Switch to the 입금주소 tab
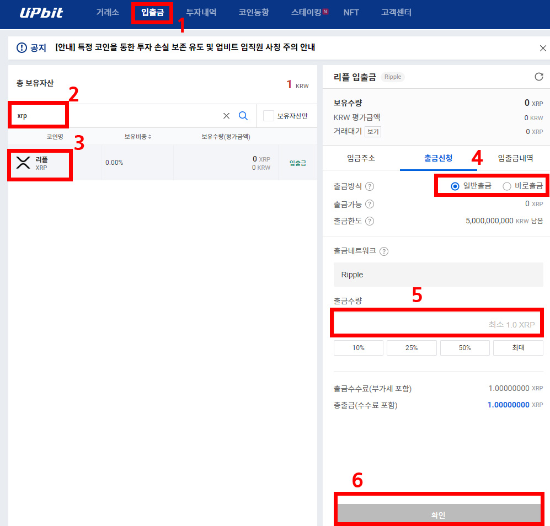The height and width of the screenshot is (526, 550). (361, 158)
